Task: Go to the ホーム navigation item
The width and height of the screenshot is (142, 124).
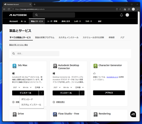Action: (23, 21)
